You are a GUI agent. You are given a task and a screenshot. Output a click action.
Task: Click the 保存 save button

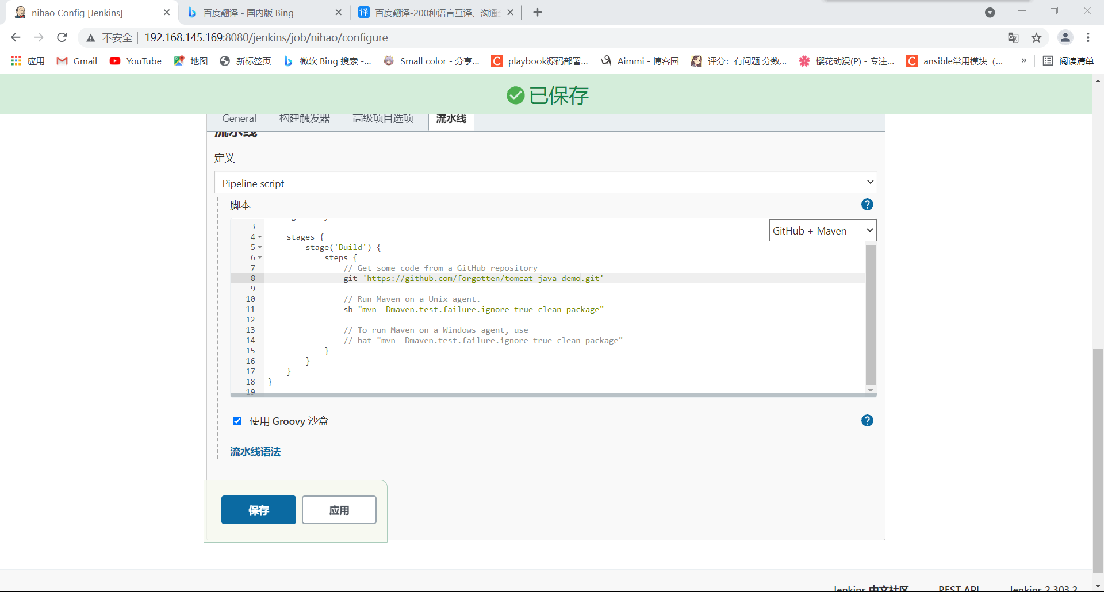[x=259, y=510]
